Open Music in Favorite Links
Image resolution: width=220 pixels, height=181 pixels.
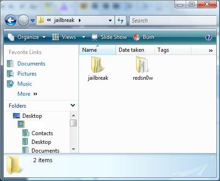coord(25,84)
